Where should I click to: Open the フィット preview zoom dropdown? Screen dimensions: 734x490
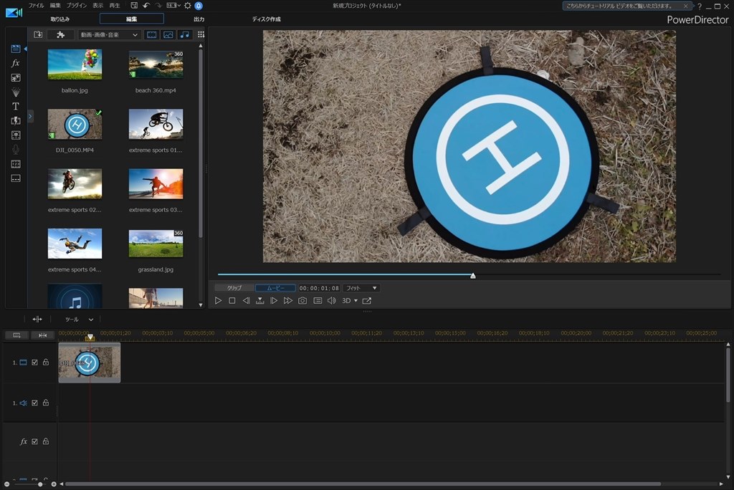361,288
